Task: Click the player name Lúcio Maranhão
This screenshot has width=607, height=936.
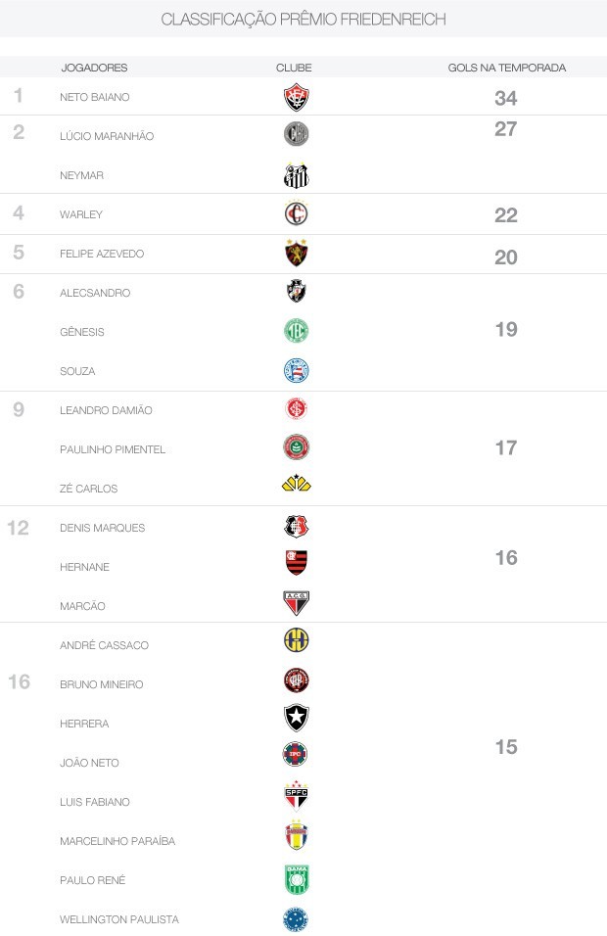Action: pyautogui.click(x=107, y=136)
